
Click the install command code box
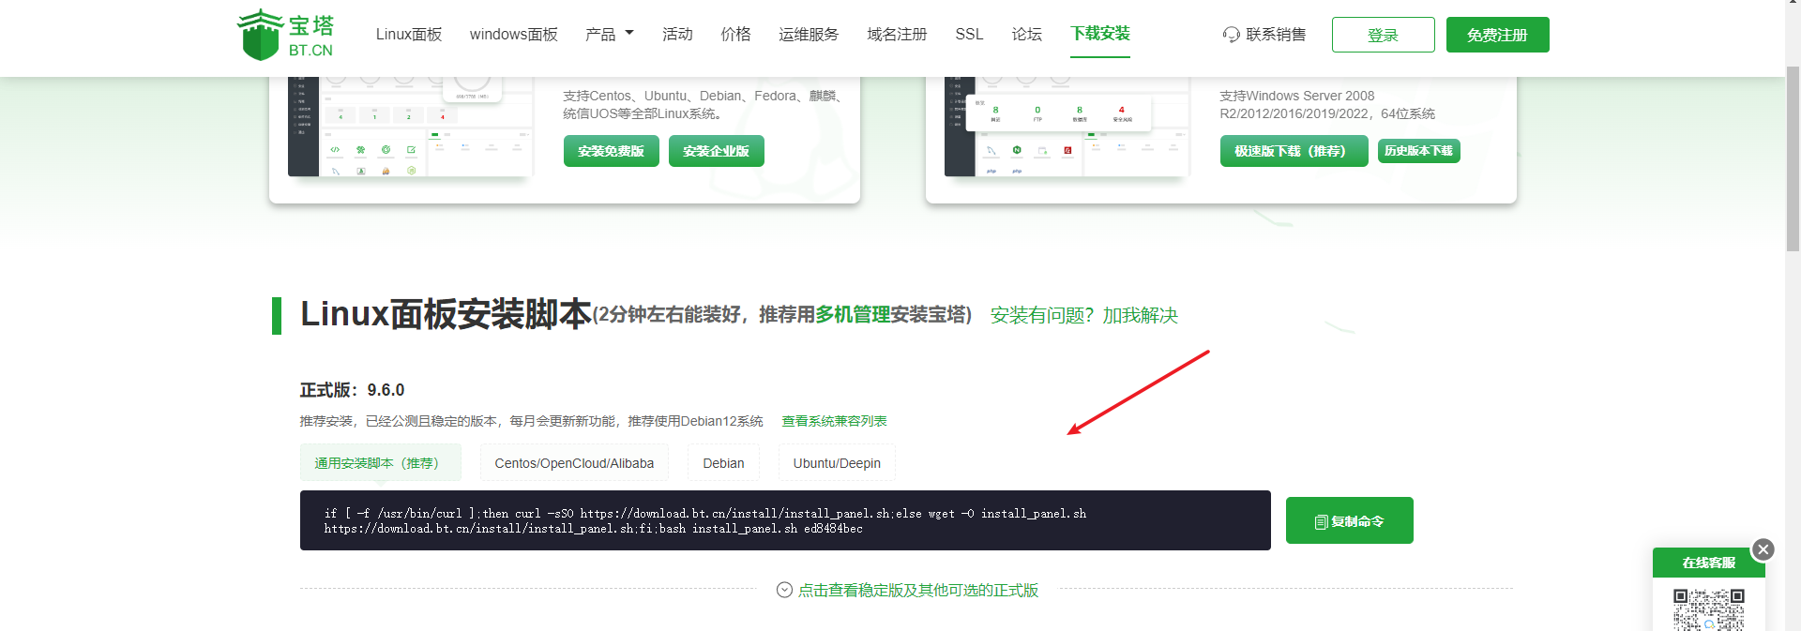click(785, 520)
